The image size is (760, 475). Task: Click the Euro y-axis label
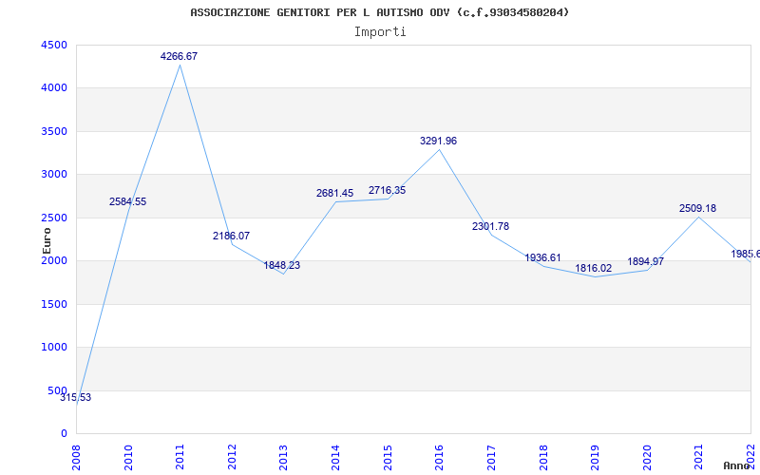point(47,240)
